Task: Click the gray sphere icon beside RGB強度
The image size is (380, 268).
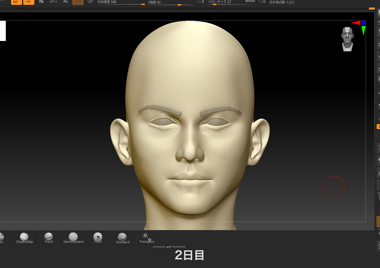Action: (90, 2)
